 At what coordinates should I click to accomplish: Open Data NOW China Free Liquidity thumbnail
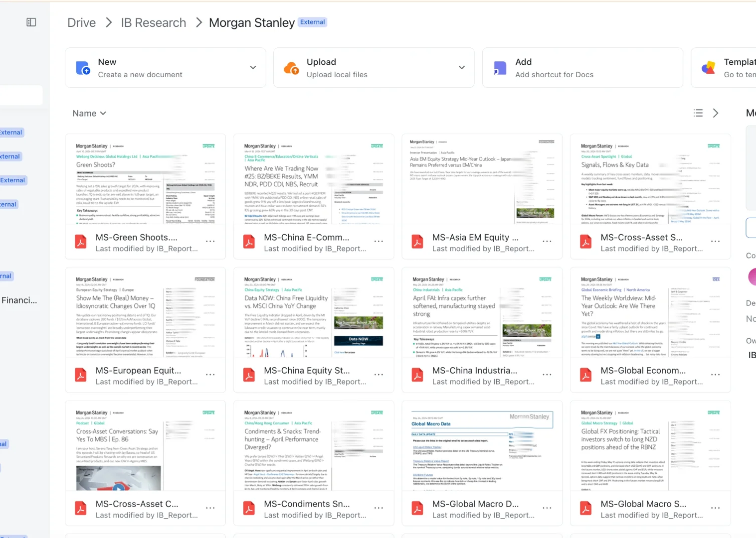coord(314,312)
